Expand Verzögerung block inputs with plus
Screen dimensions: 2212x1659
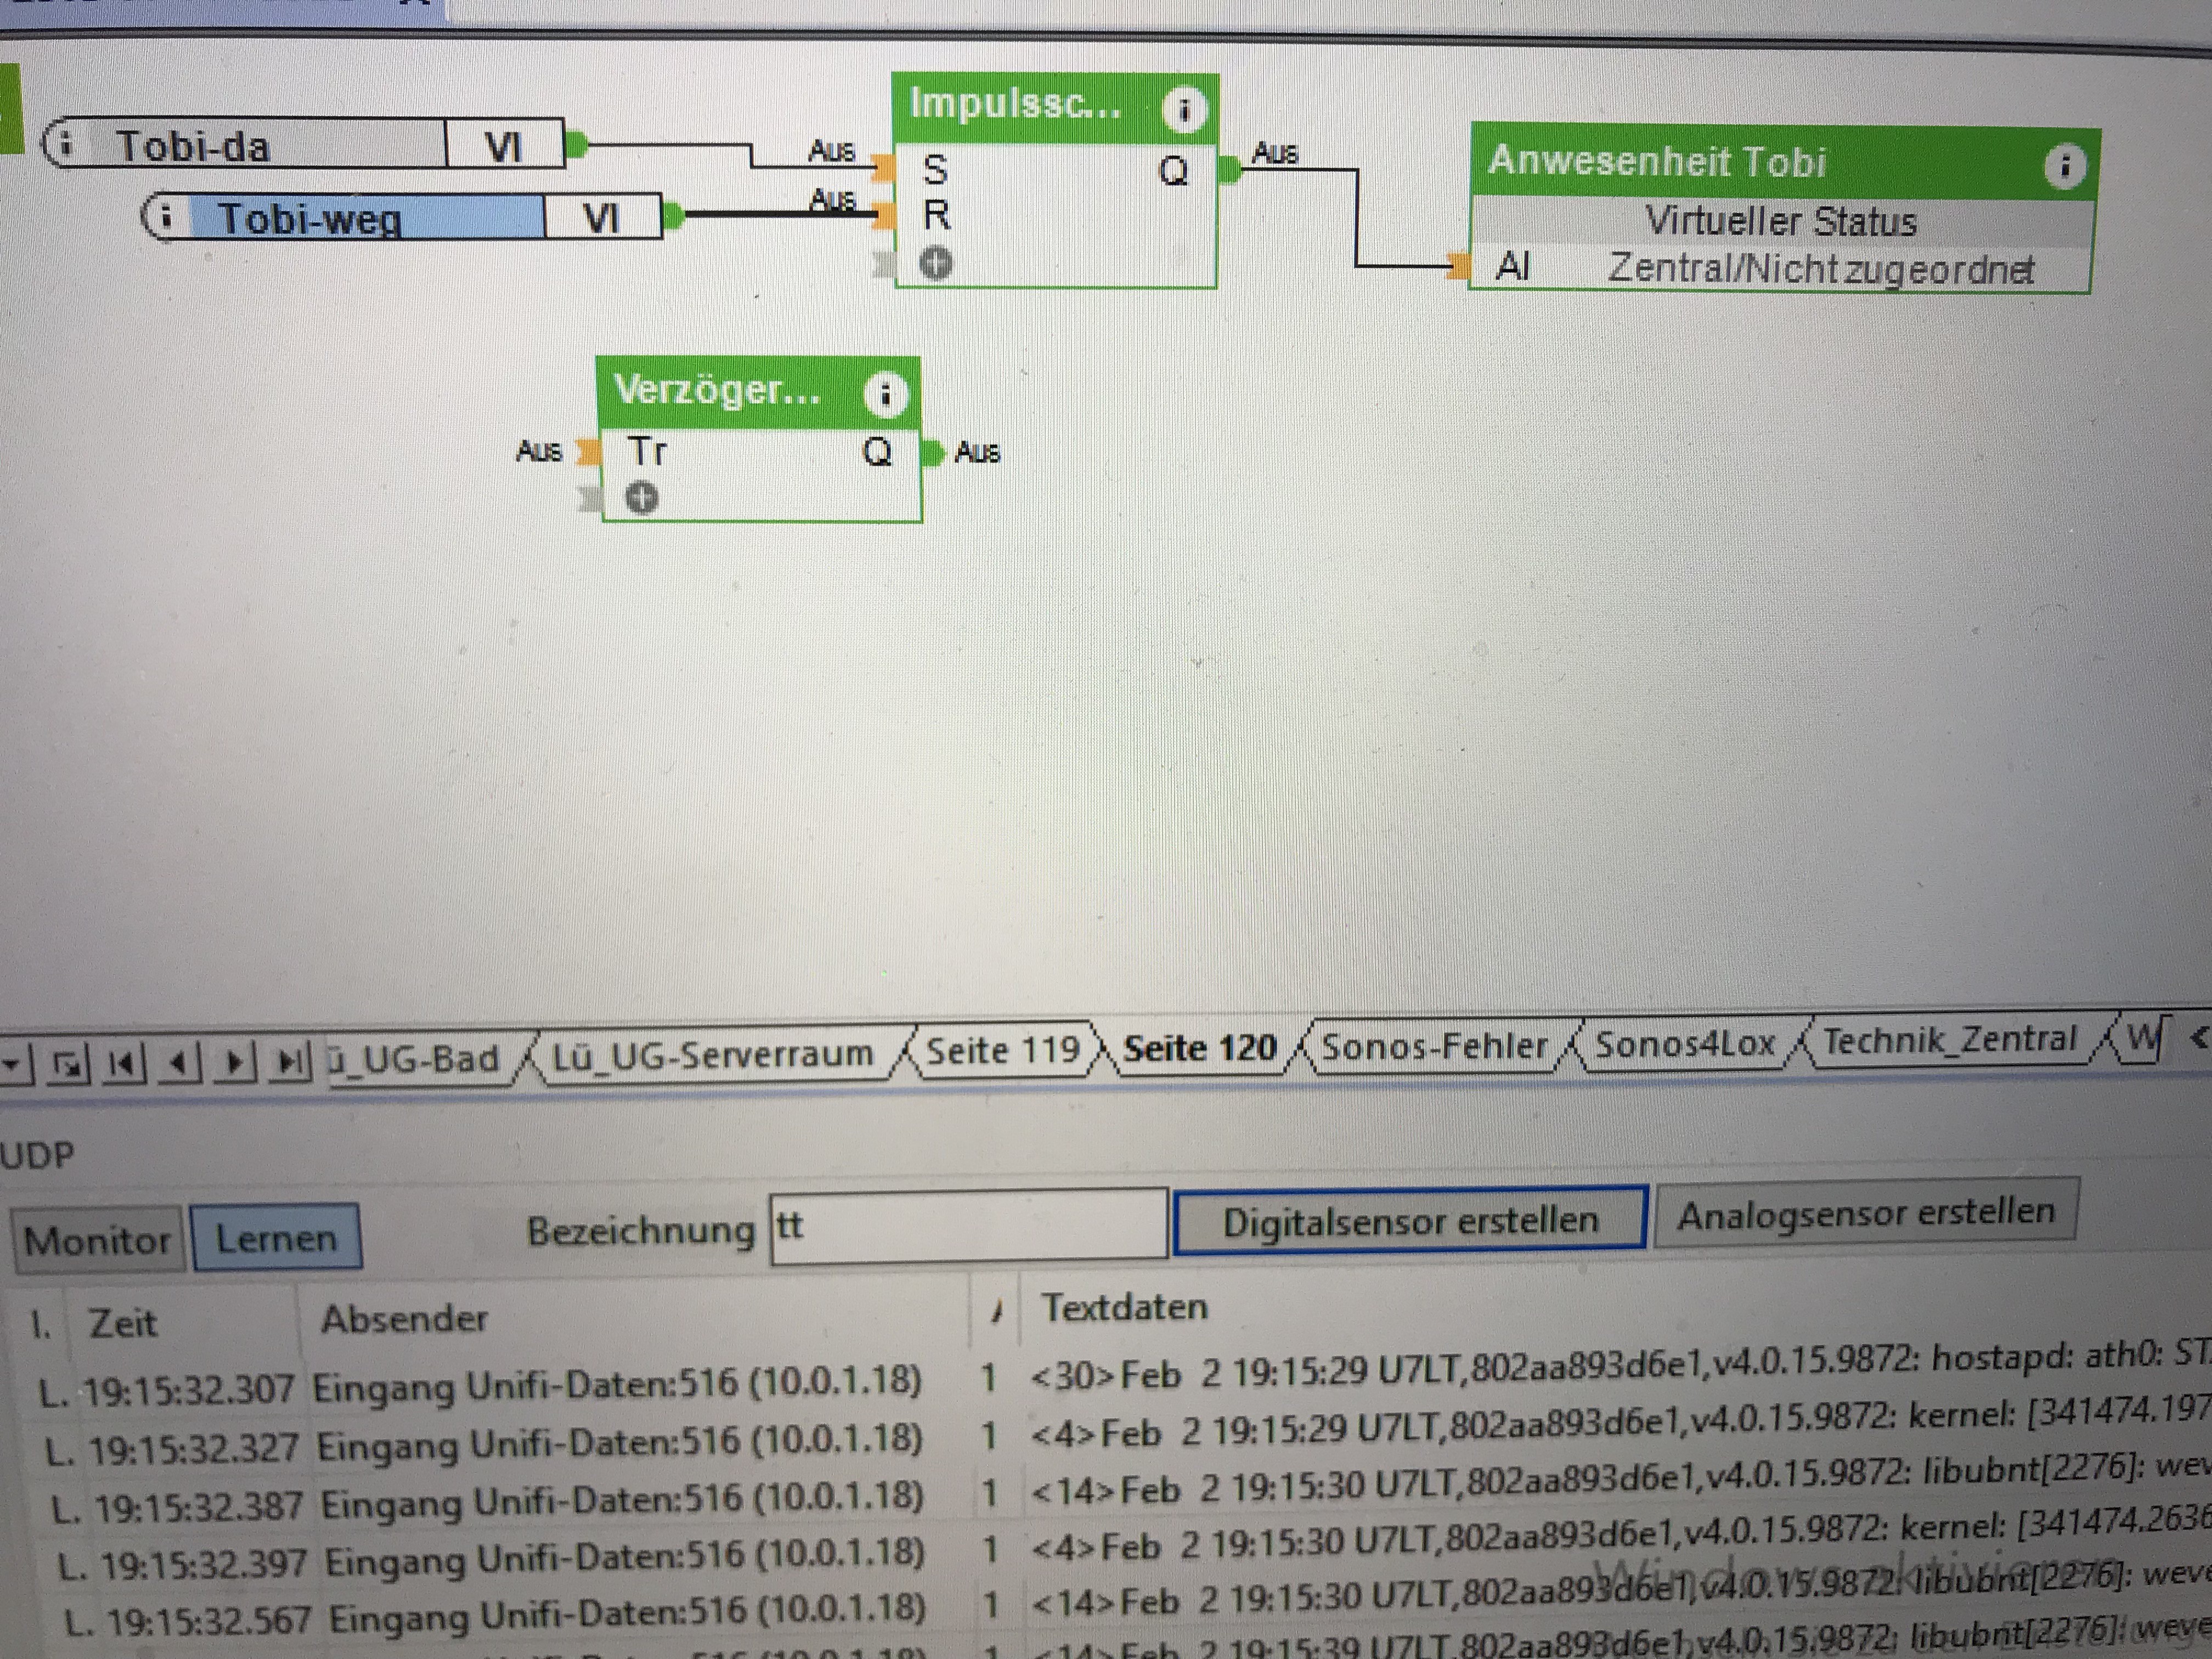(642, 497)
